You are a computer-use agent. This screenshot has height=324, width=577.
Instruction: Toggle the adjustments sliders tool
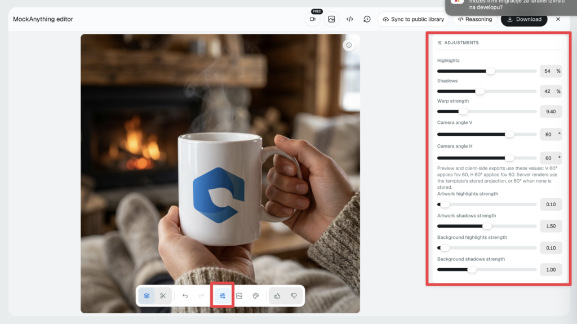[x=222, y=296]
